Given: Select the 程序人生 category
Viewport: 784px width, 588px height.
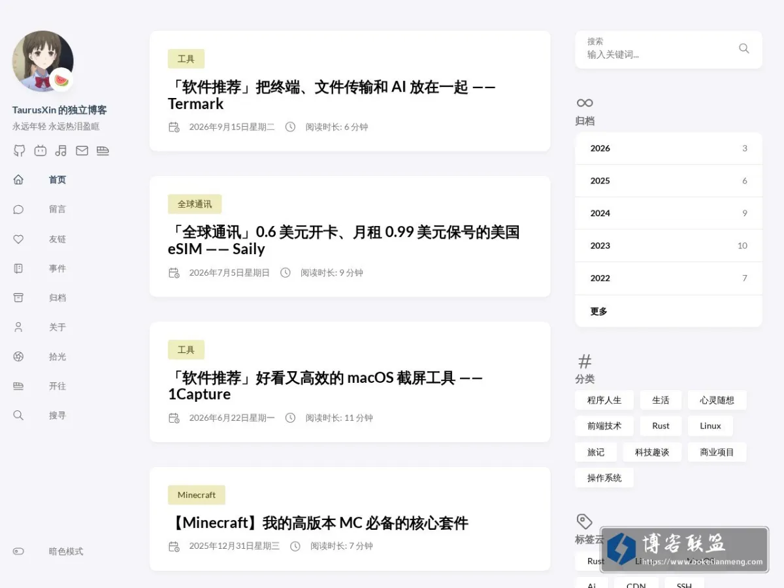Looking at the screenshot, I should (604, 400).
